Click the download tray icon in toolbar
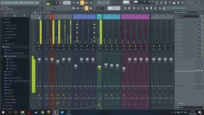This screenshot has width=204, height=115. point(164,8)
